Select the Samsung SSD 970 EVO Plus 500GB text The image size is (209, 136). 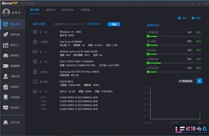[79, 72]
